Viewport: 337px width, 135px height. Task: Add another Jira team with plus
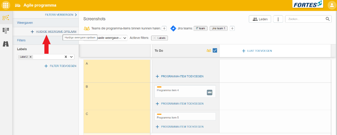pyautogui.click(x=232, y=28)
